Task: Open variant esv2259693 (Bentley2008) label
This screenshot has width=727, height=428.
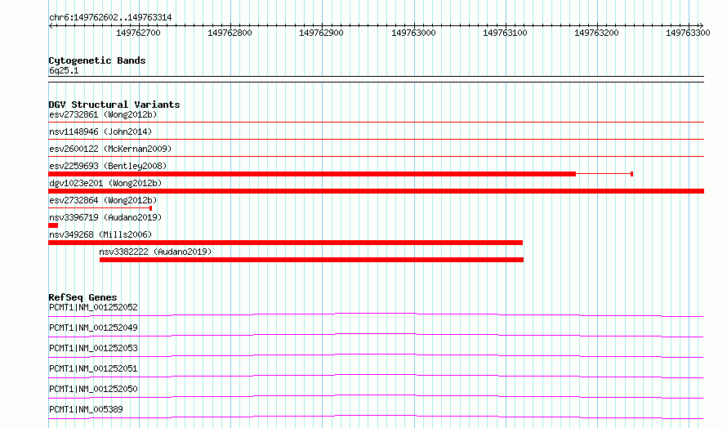Action: point(108,166)
